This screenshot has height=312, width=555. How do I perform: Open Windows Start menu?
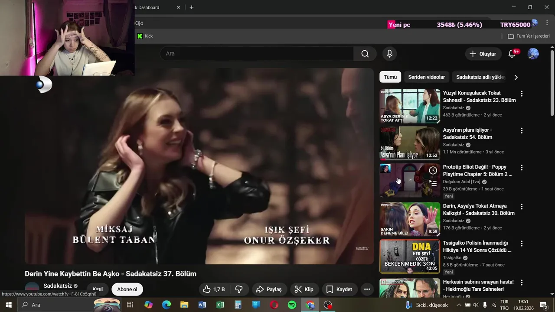click(x=8, y=305)
